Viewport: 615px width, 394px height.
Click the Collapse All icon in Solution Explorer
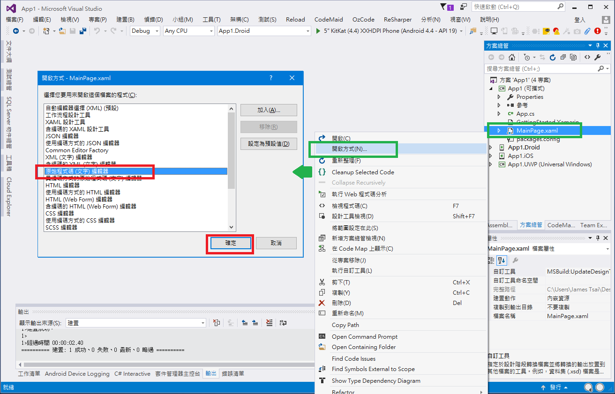point(563,57)
